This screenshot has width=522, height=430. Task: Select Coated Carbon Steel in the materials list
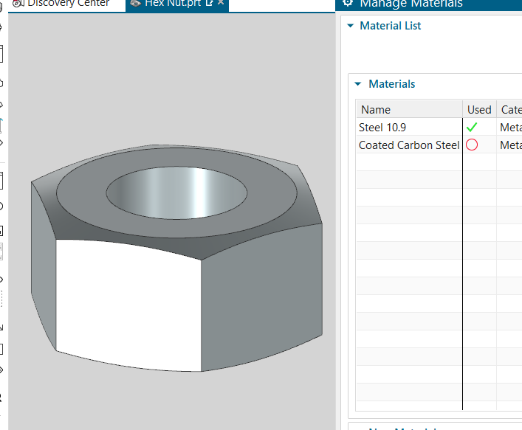[x=408, y=145]
